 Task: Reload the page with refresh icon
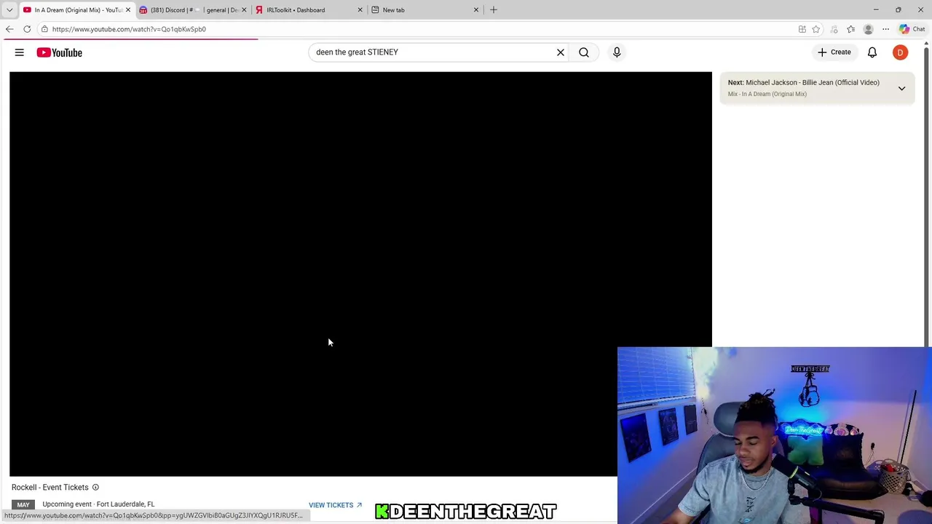tap(27, 29)
